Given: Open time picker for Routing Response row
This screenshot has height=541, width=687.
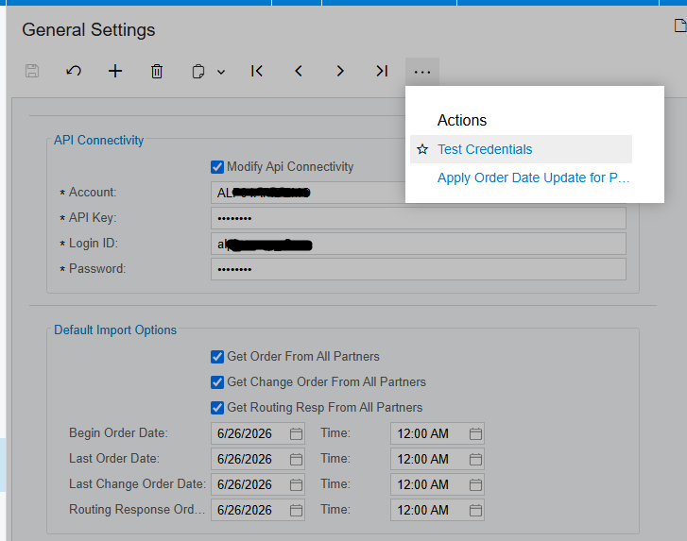Looking at the screenshot, I should tap(475, 510).
